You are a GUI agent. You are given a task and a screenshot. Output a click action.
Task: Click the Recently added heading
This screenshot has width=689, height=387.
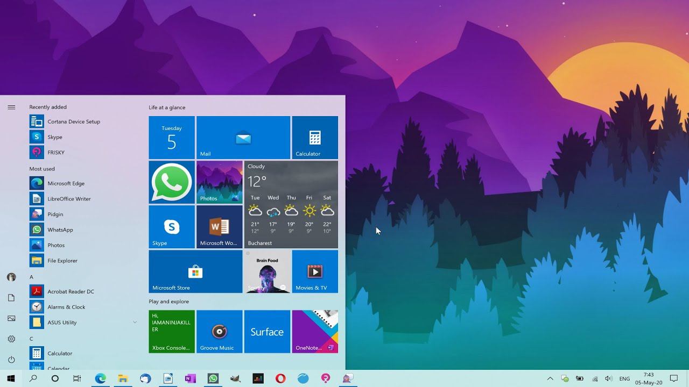click(48, 107)
